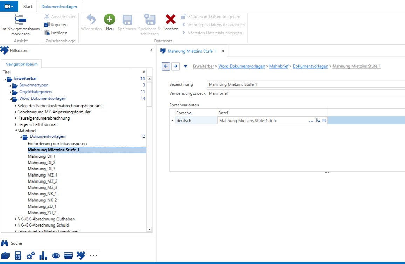
Task: Open the application menu dropdown button
Action: (x=9, y=6)
